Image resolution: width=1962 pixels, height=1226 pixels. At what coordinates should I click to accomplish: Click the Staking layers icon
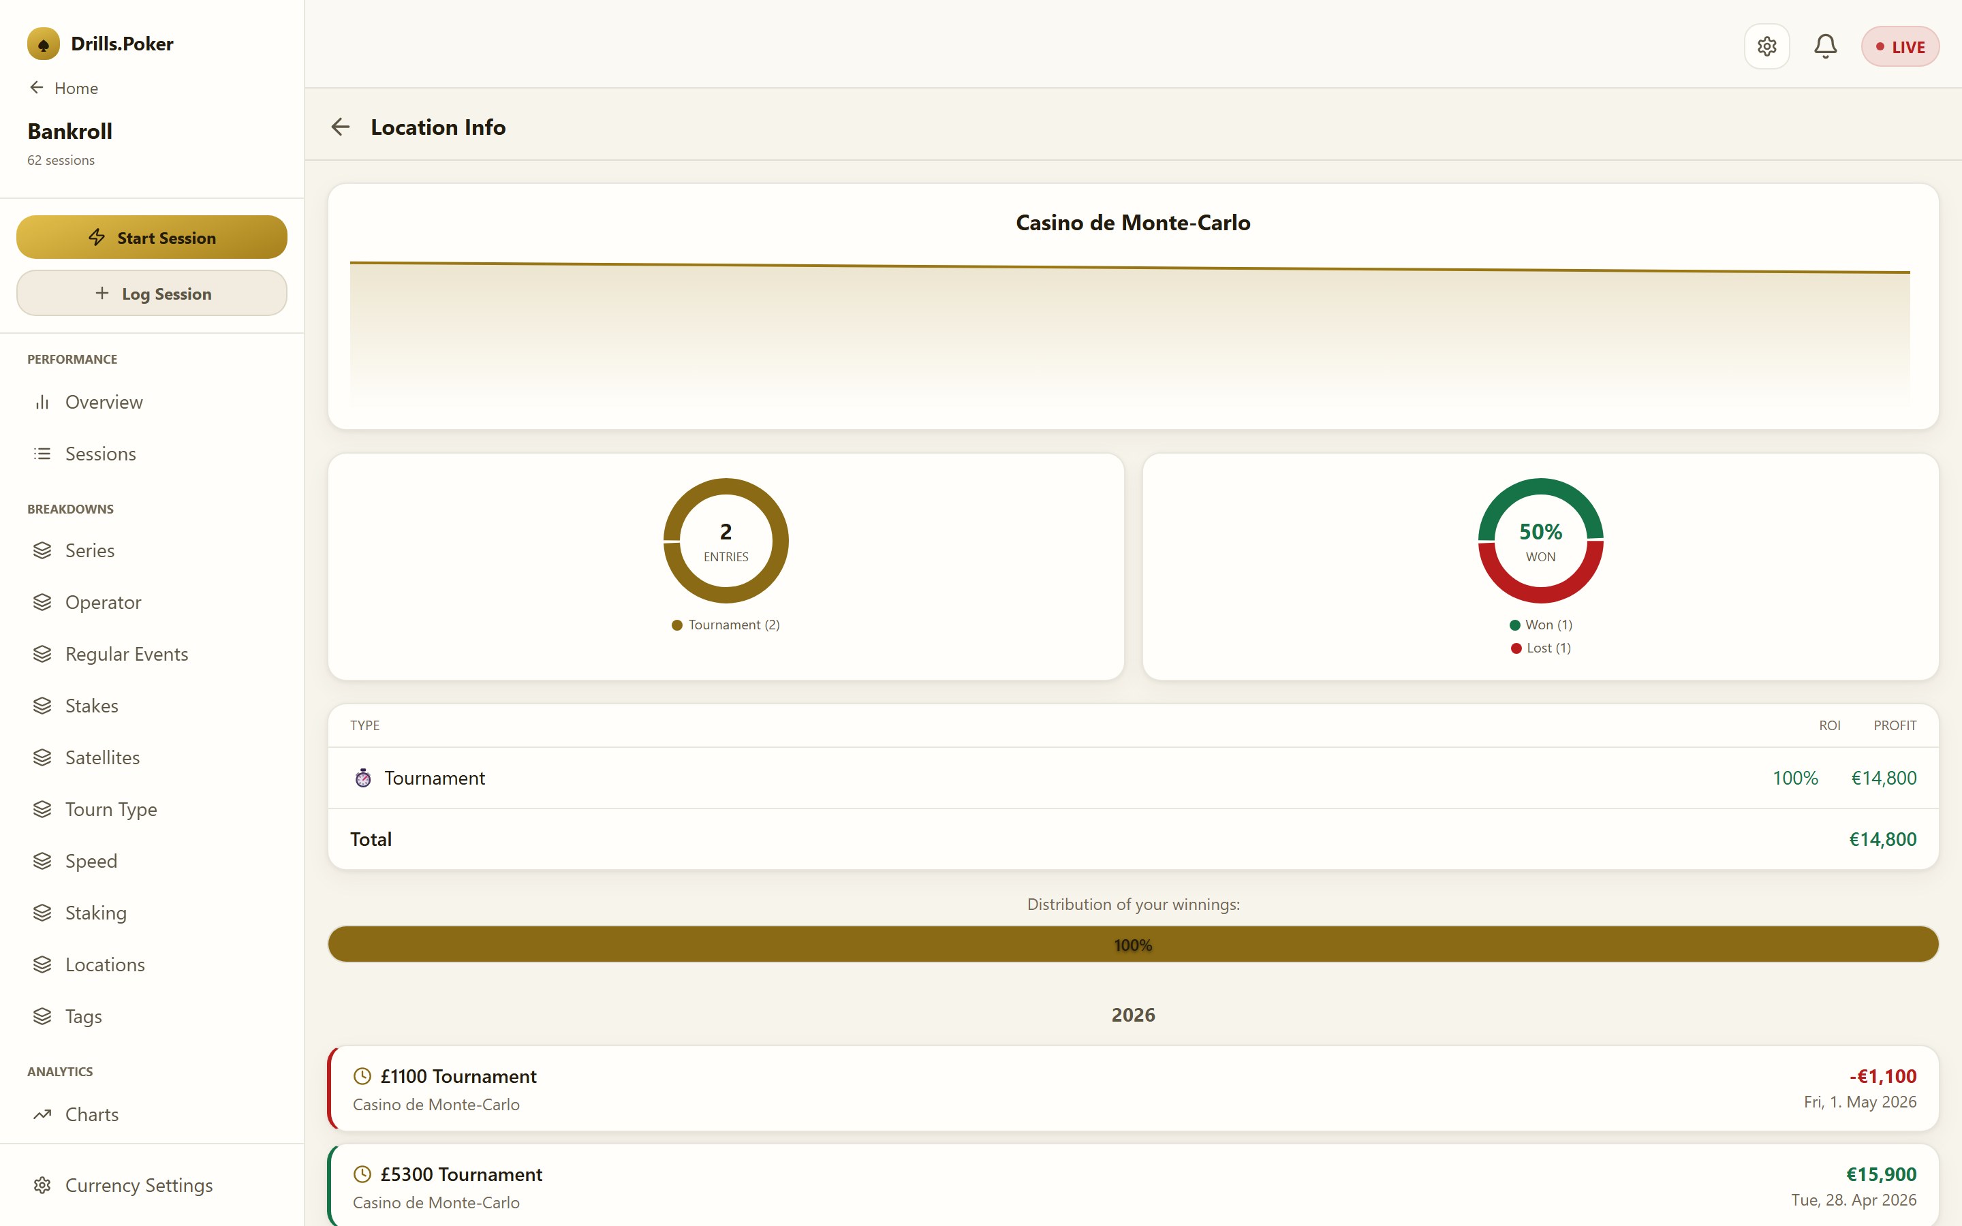[x=42, y=913]
